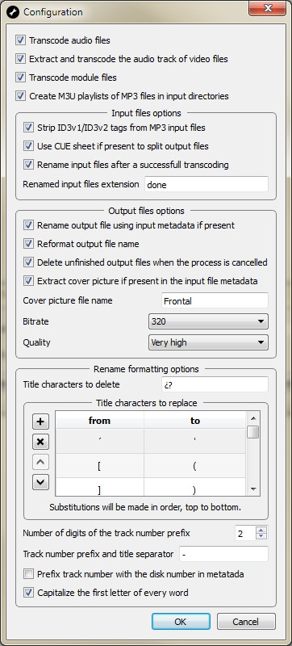
Task: Disable Capitalize the first letter of every word
Action: pos(28,593)
